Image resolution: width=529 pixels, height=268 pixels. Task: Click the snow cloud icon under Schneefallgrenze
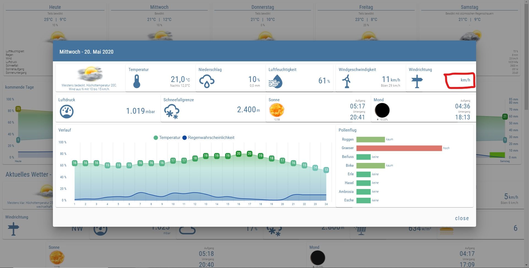172,112
